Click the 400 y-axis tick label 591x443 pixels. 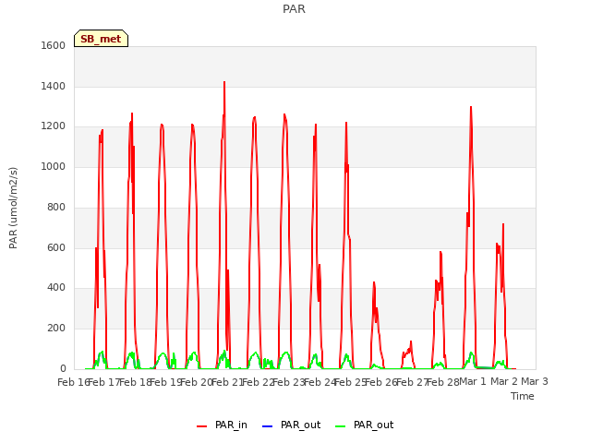click(x=56, y=288)
